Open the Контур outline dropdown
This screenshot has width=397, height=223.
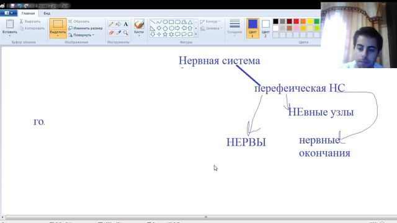pos(210,22)
